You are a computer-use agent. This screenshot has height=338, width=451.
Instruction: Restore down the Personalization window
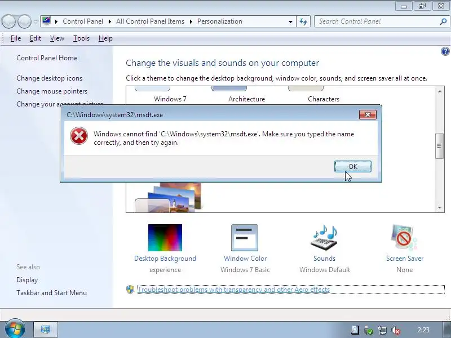click(422, 6)
